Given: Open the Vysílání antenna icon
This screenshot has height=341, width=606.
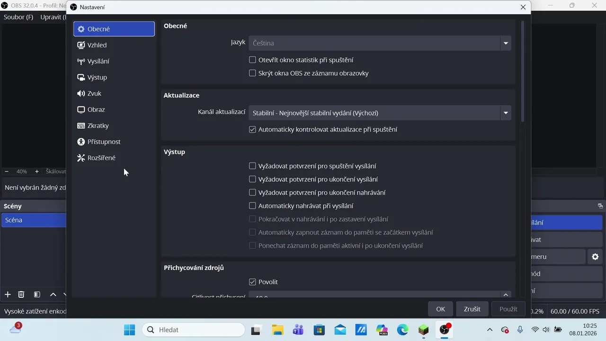Looking at the screenshot, I should [x=81, y=61].
